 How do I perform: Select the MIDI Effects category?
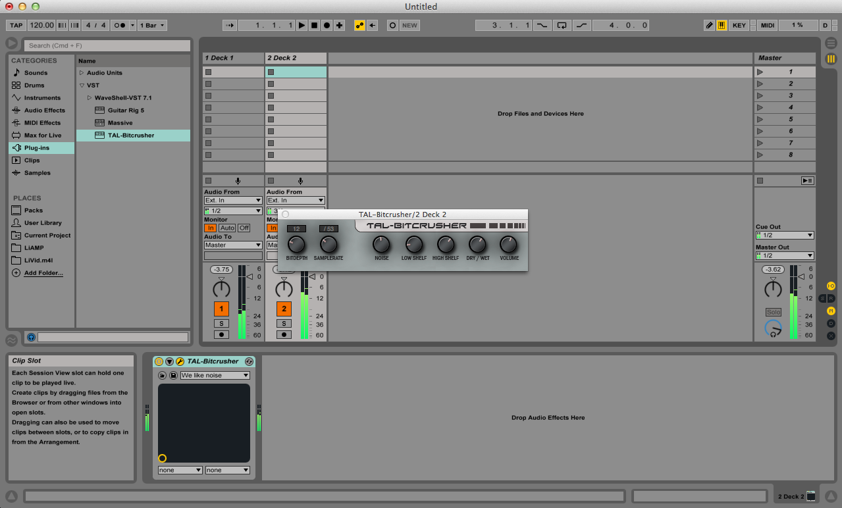[x=41, y=122]
